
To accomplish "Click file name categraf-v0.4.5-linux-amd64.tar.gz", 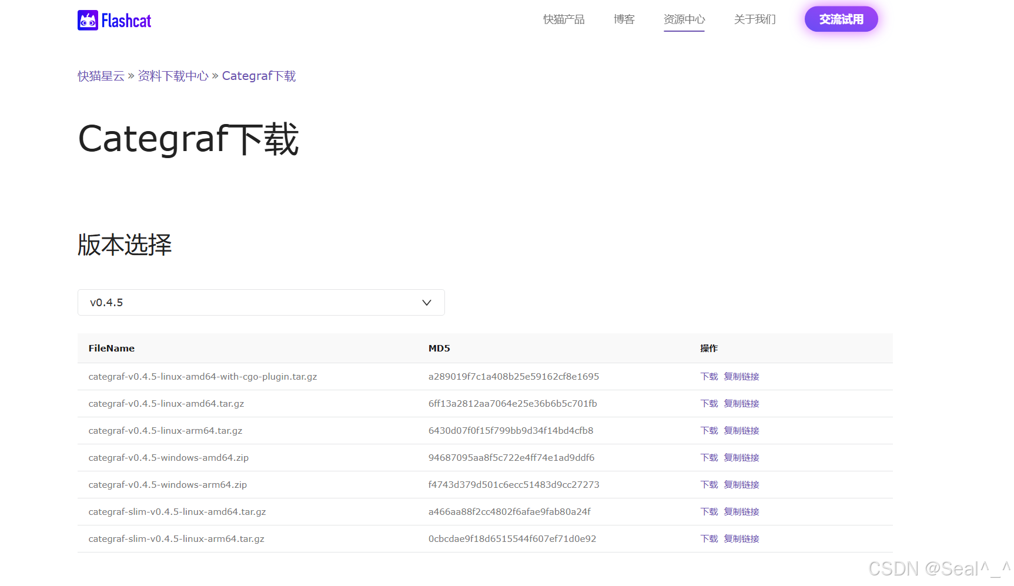I will (166, 403).
